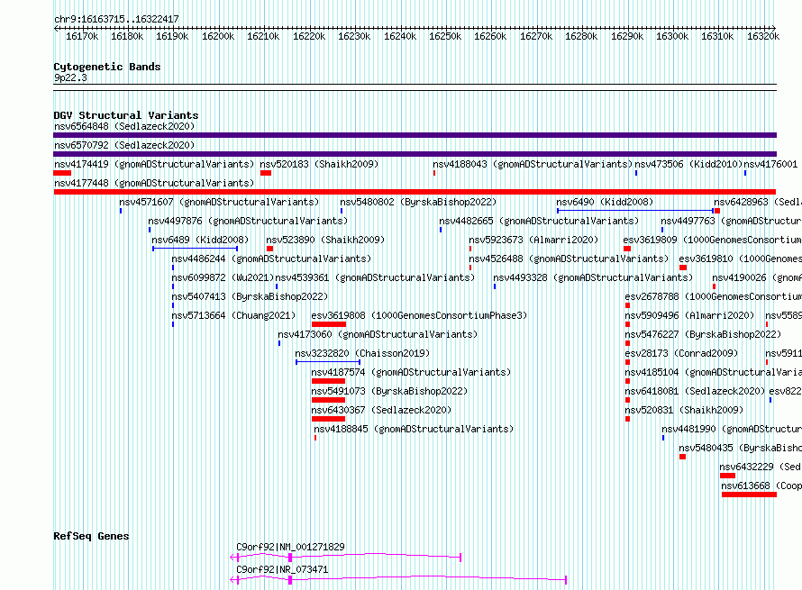This screenshot has width=802, height=590.
Task: Open the nsv4188043 gnomAD variant entry
Action: (533, 164)
